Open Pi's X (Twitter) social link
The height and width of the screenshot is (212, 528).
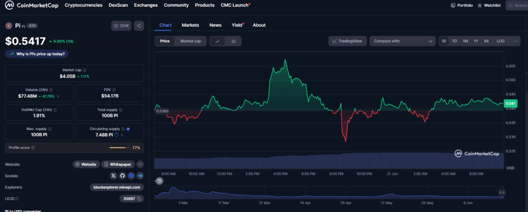coord(113,175)
